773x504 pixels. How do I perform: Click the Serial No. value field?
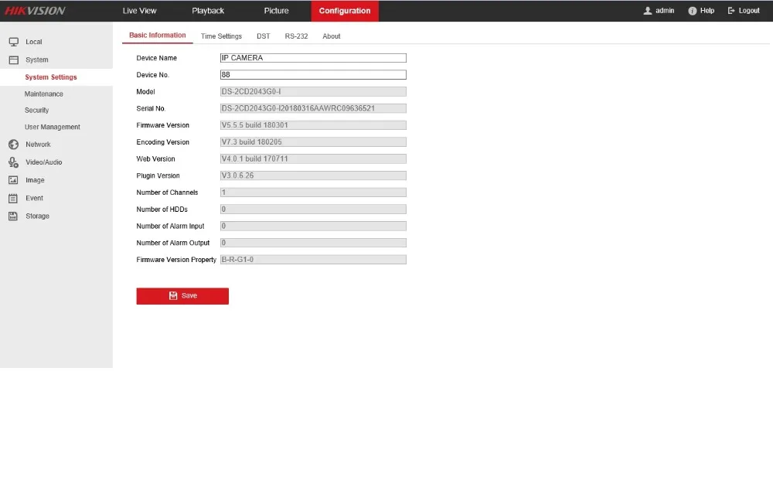pyautogui.click(x=313, y=108)
